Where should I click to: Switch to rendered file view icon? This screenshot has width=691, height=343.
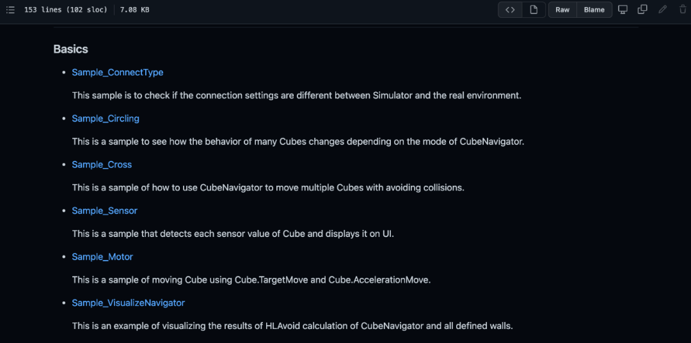point(534,10)
